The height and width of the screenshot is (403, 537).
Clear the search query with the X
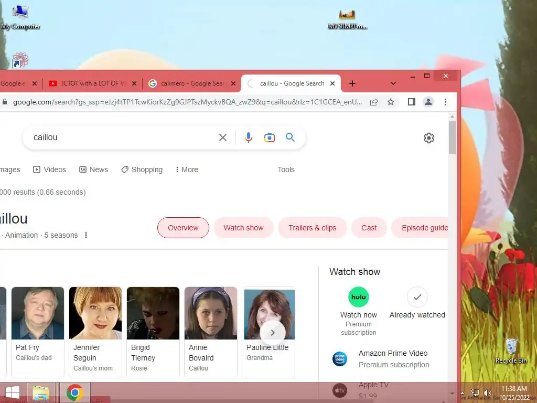pyautogui.click(x=222, y=137)
